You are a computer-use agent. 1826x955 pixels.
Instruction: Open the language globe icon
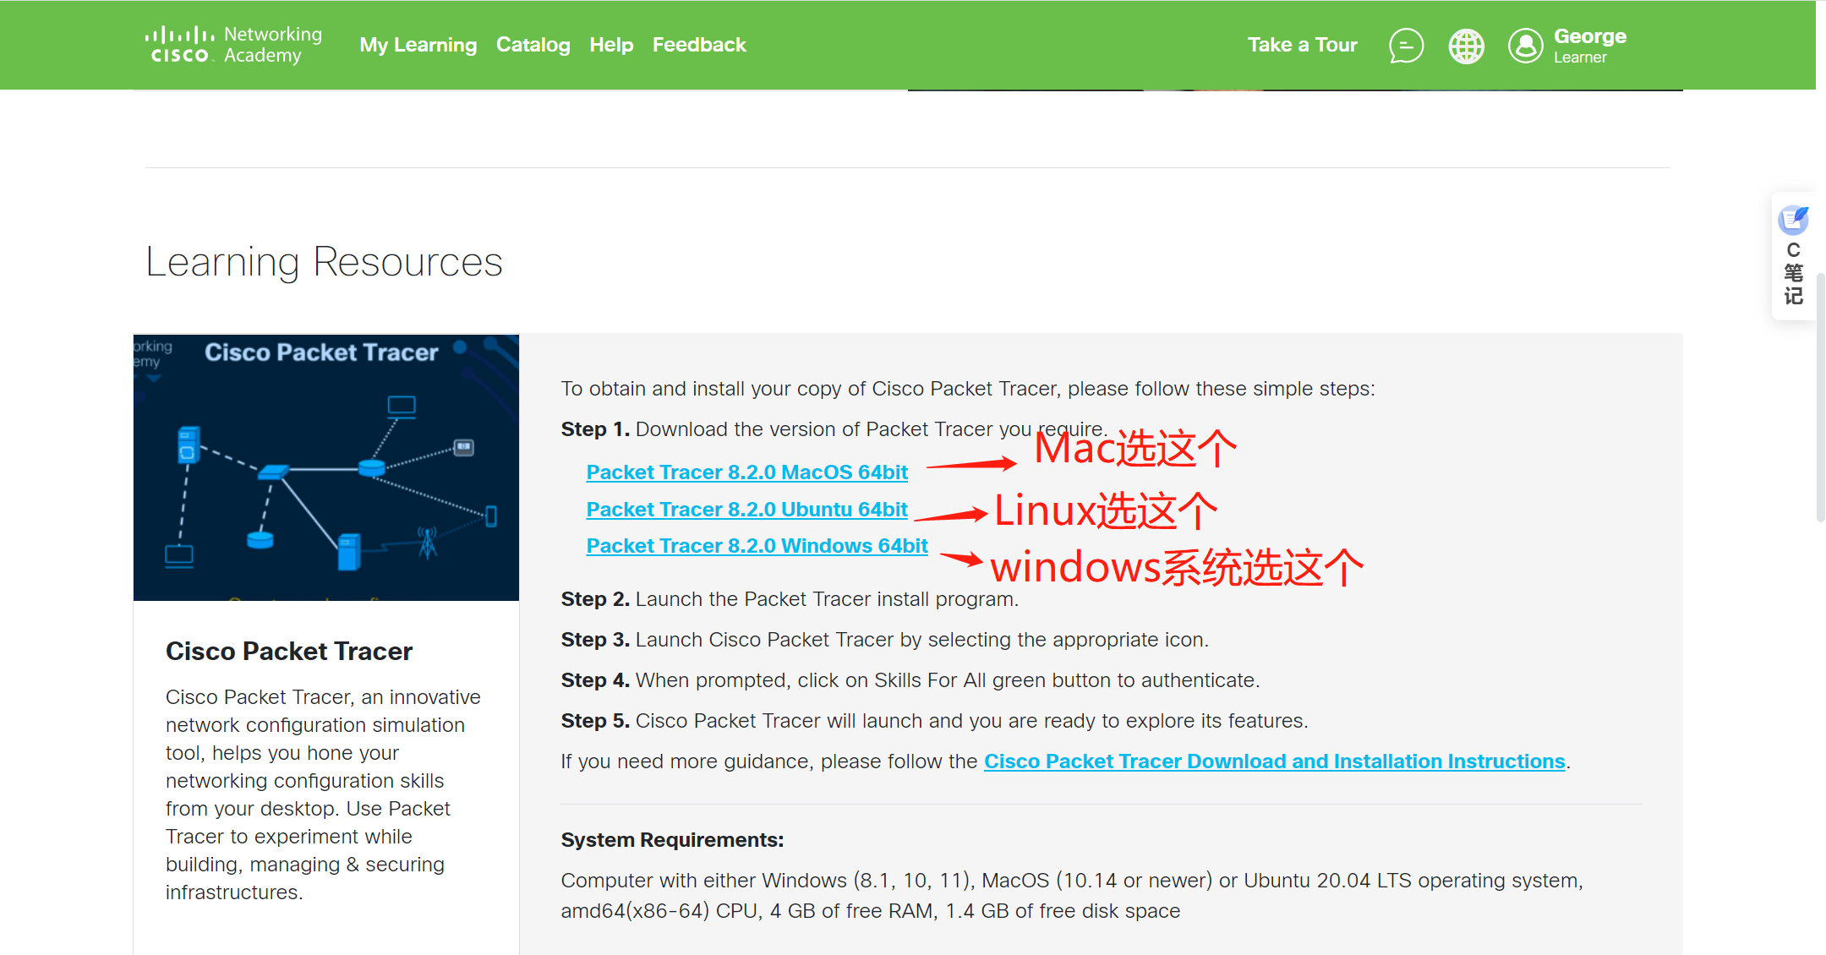pyautogui.click(x=1466, y=46)
